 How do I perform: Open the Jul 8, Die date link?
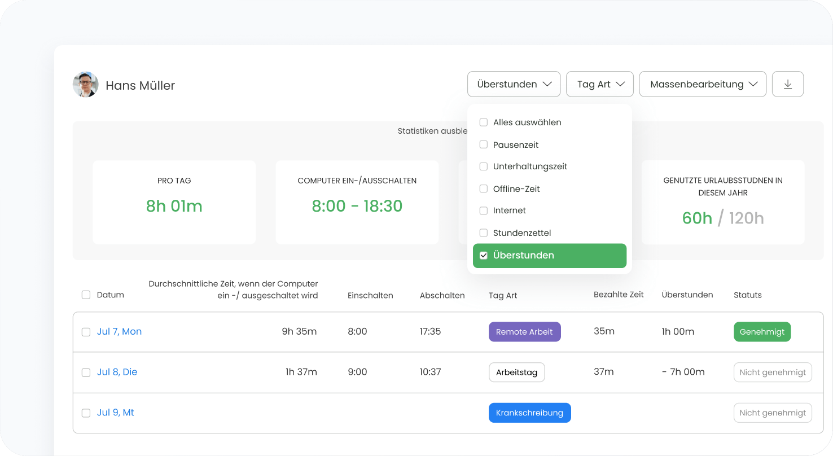pos(117,372)
